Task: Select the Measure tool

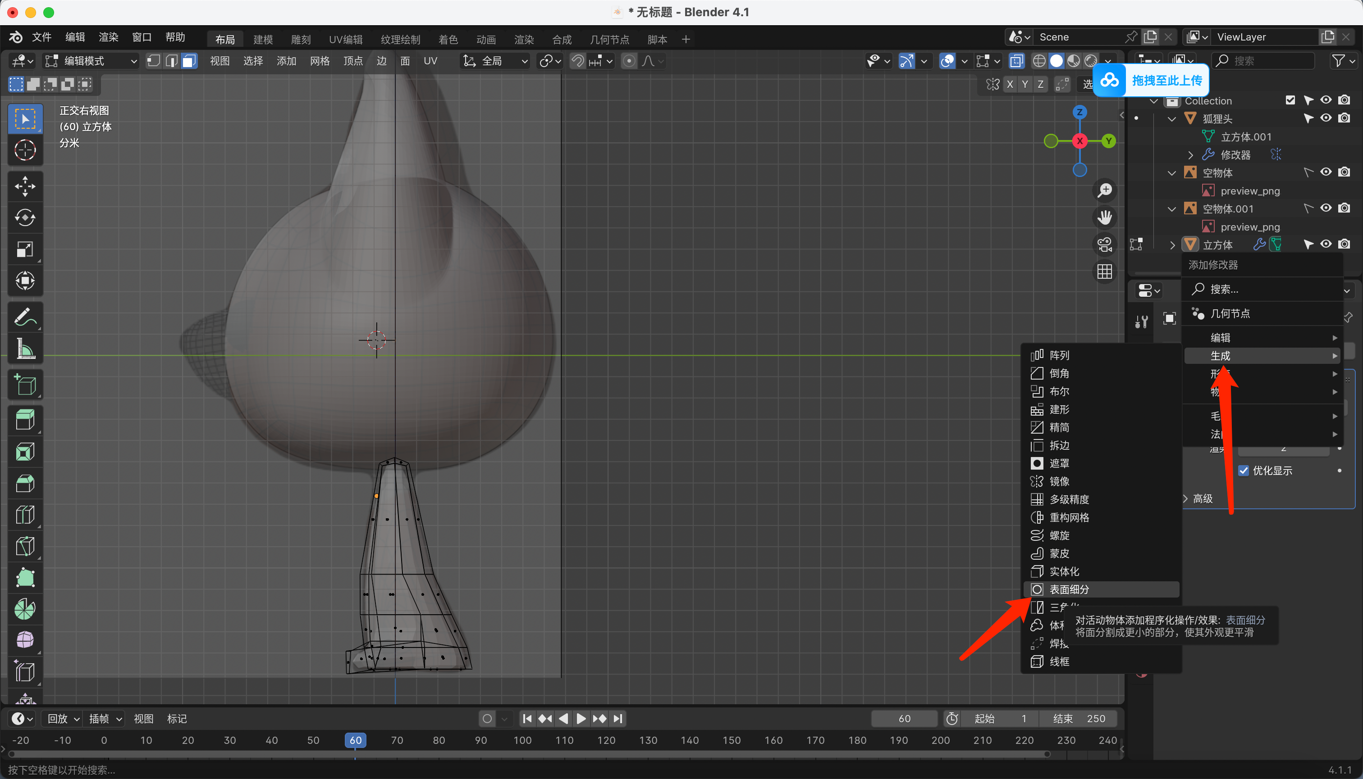Action: [25, 349]
